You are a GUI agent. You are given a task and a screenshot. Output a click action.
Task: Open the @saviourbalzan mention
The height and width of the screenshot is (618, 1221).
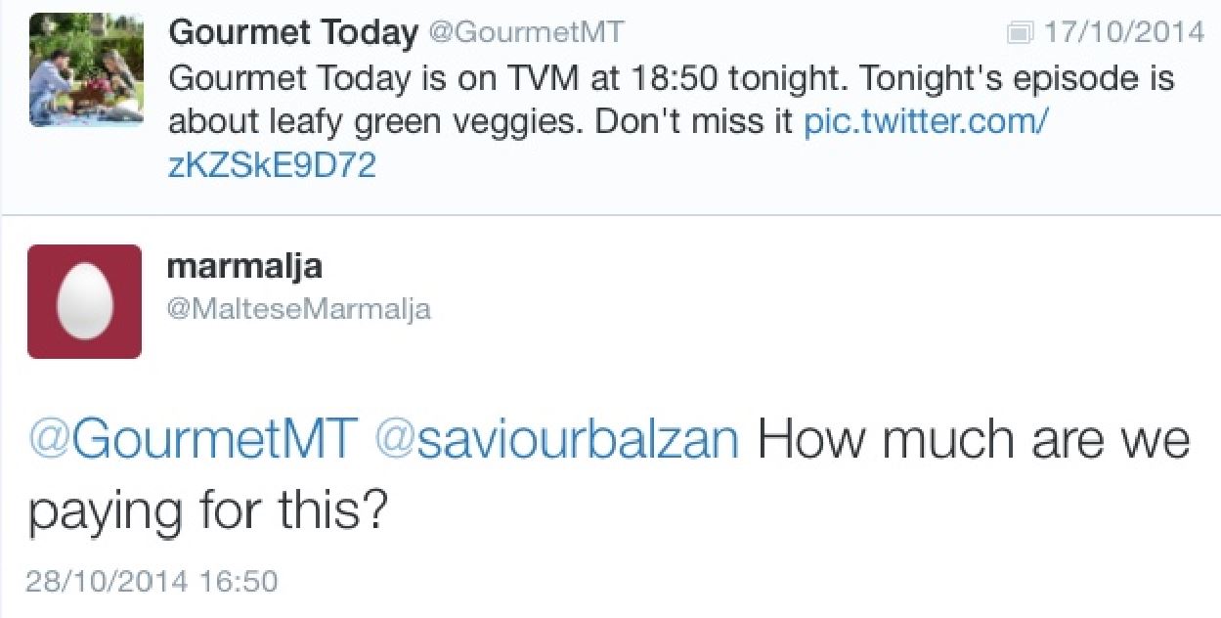(x=557, y=440)
